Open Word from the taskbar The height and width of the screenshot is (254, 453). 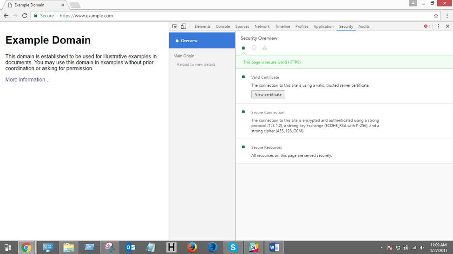(274, 248)
